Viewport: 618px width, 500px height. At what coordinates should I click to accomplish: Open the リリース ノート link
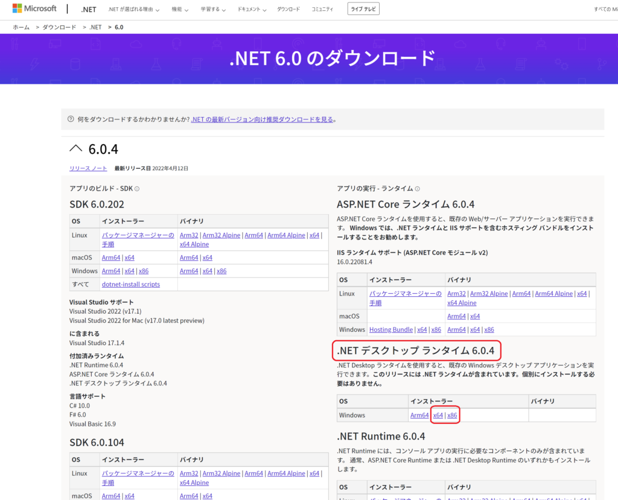(88, 168)
